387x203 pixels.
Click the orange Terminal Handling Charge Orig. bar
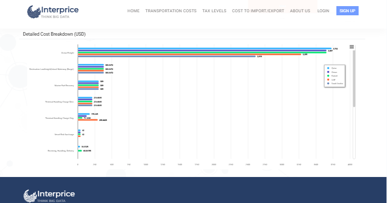tap(88, 120)
